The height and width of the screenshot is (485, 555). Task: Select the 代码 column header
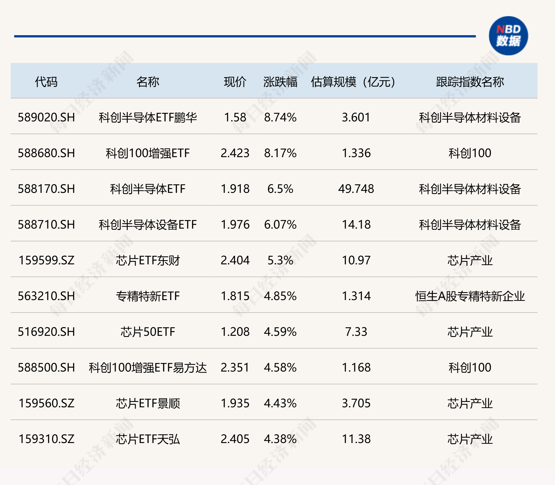click(x=47, y=81)
